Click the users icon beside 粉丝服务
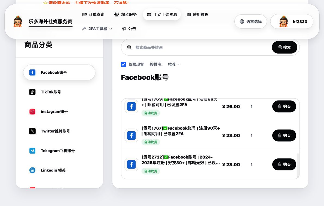Viewport: 324px width, 206px height. tap(117, 14)
